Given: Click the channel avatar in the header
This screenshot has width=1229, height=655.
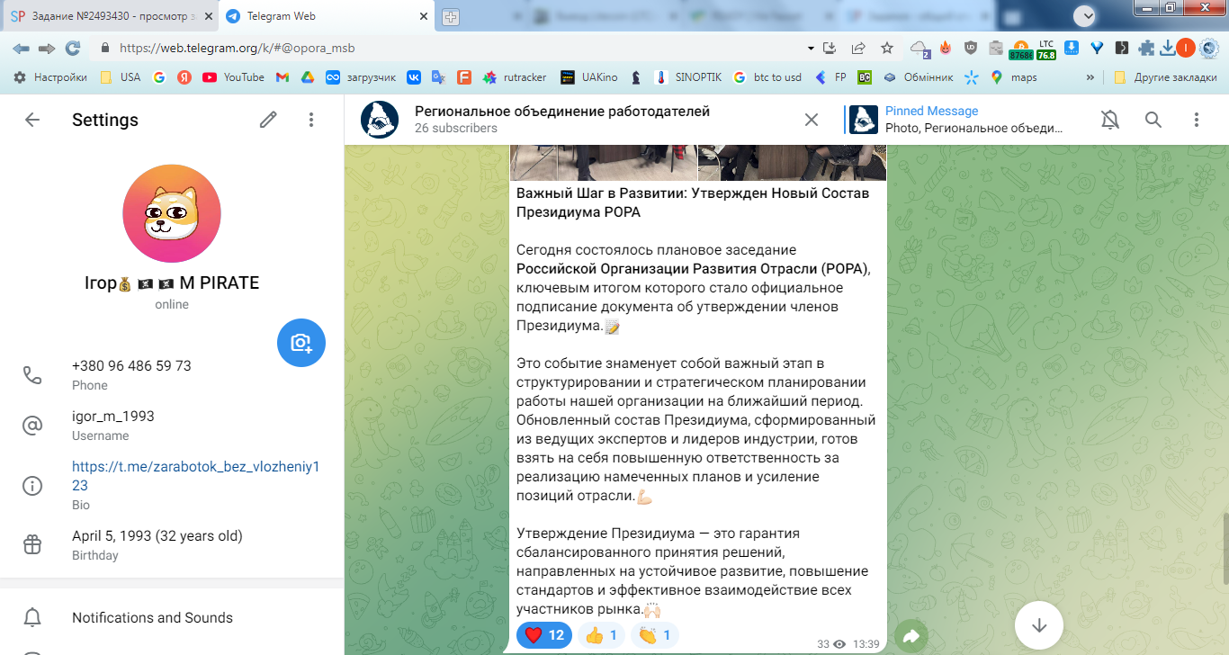Looking at the screenshot, I should [x=380, y=120].
